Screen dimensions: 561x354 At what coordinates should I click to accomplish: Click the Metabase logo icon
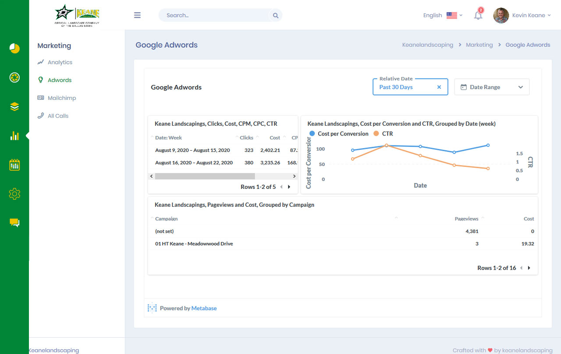152,308
